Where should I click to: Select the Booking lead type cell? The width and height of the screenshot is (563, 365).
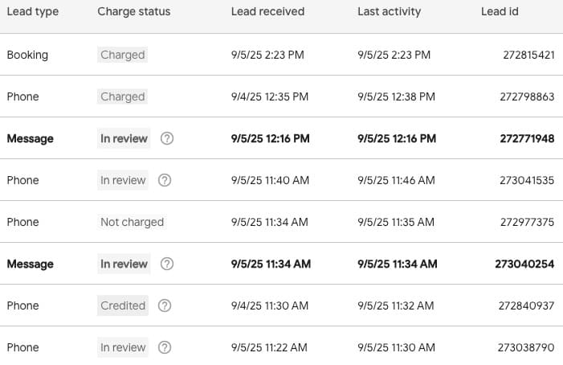click(x=27, y=55)
